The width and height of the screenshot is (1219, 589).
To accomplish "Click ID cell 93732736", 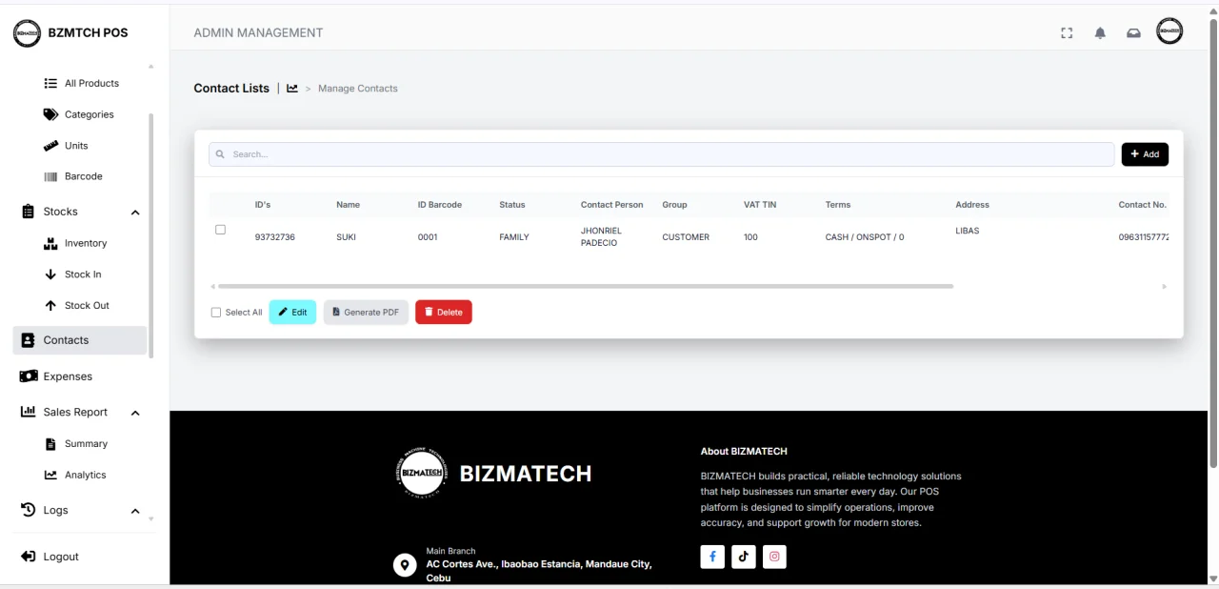I will coord(275,237).
